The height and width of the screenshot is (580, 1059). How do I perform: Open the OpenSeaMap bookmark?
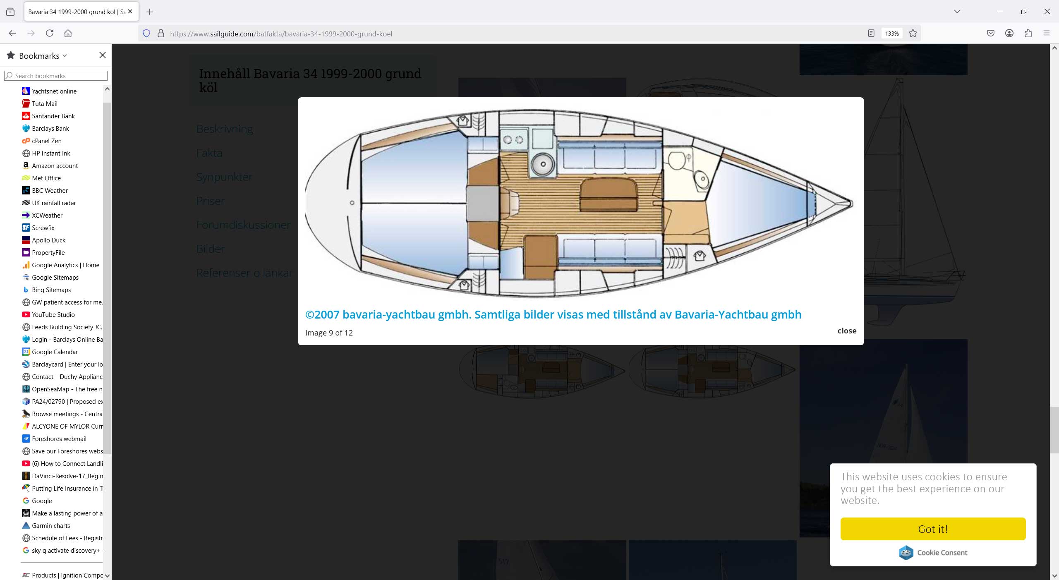(x=62, y=389)
